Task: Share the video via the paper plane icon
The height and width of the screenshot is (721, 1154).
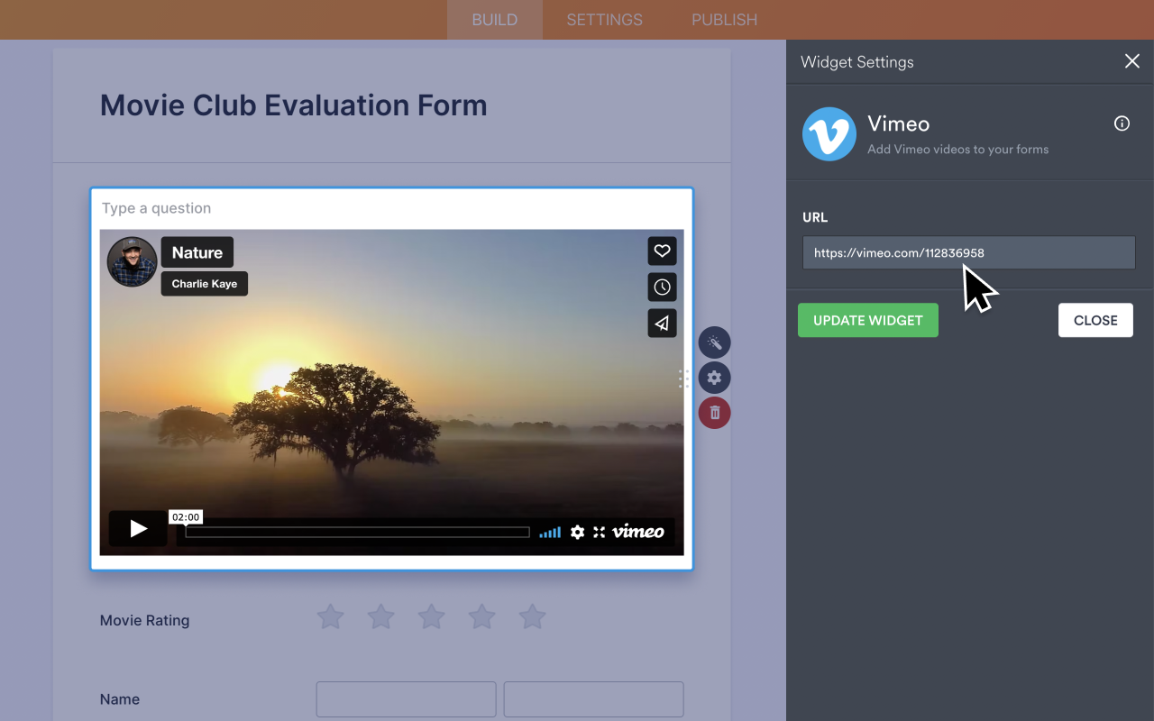Action: point(662,323)
